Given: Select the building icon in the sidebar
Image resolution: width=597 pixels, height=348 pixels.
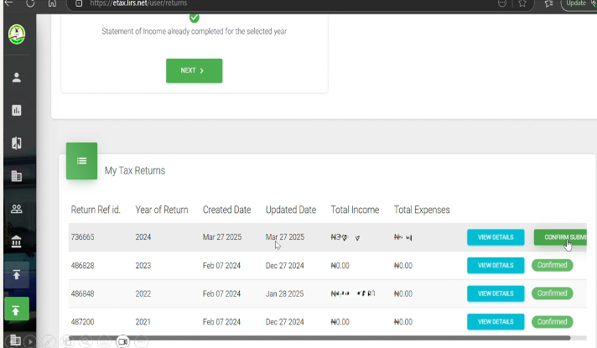Looking at the screenshot, I should click(x=16, y=176).
